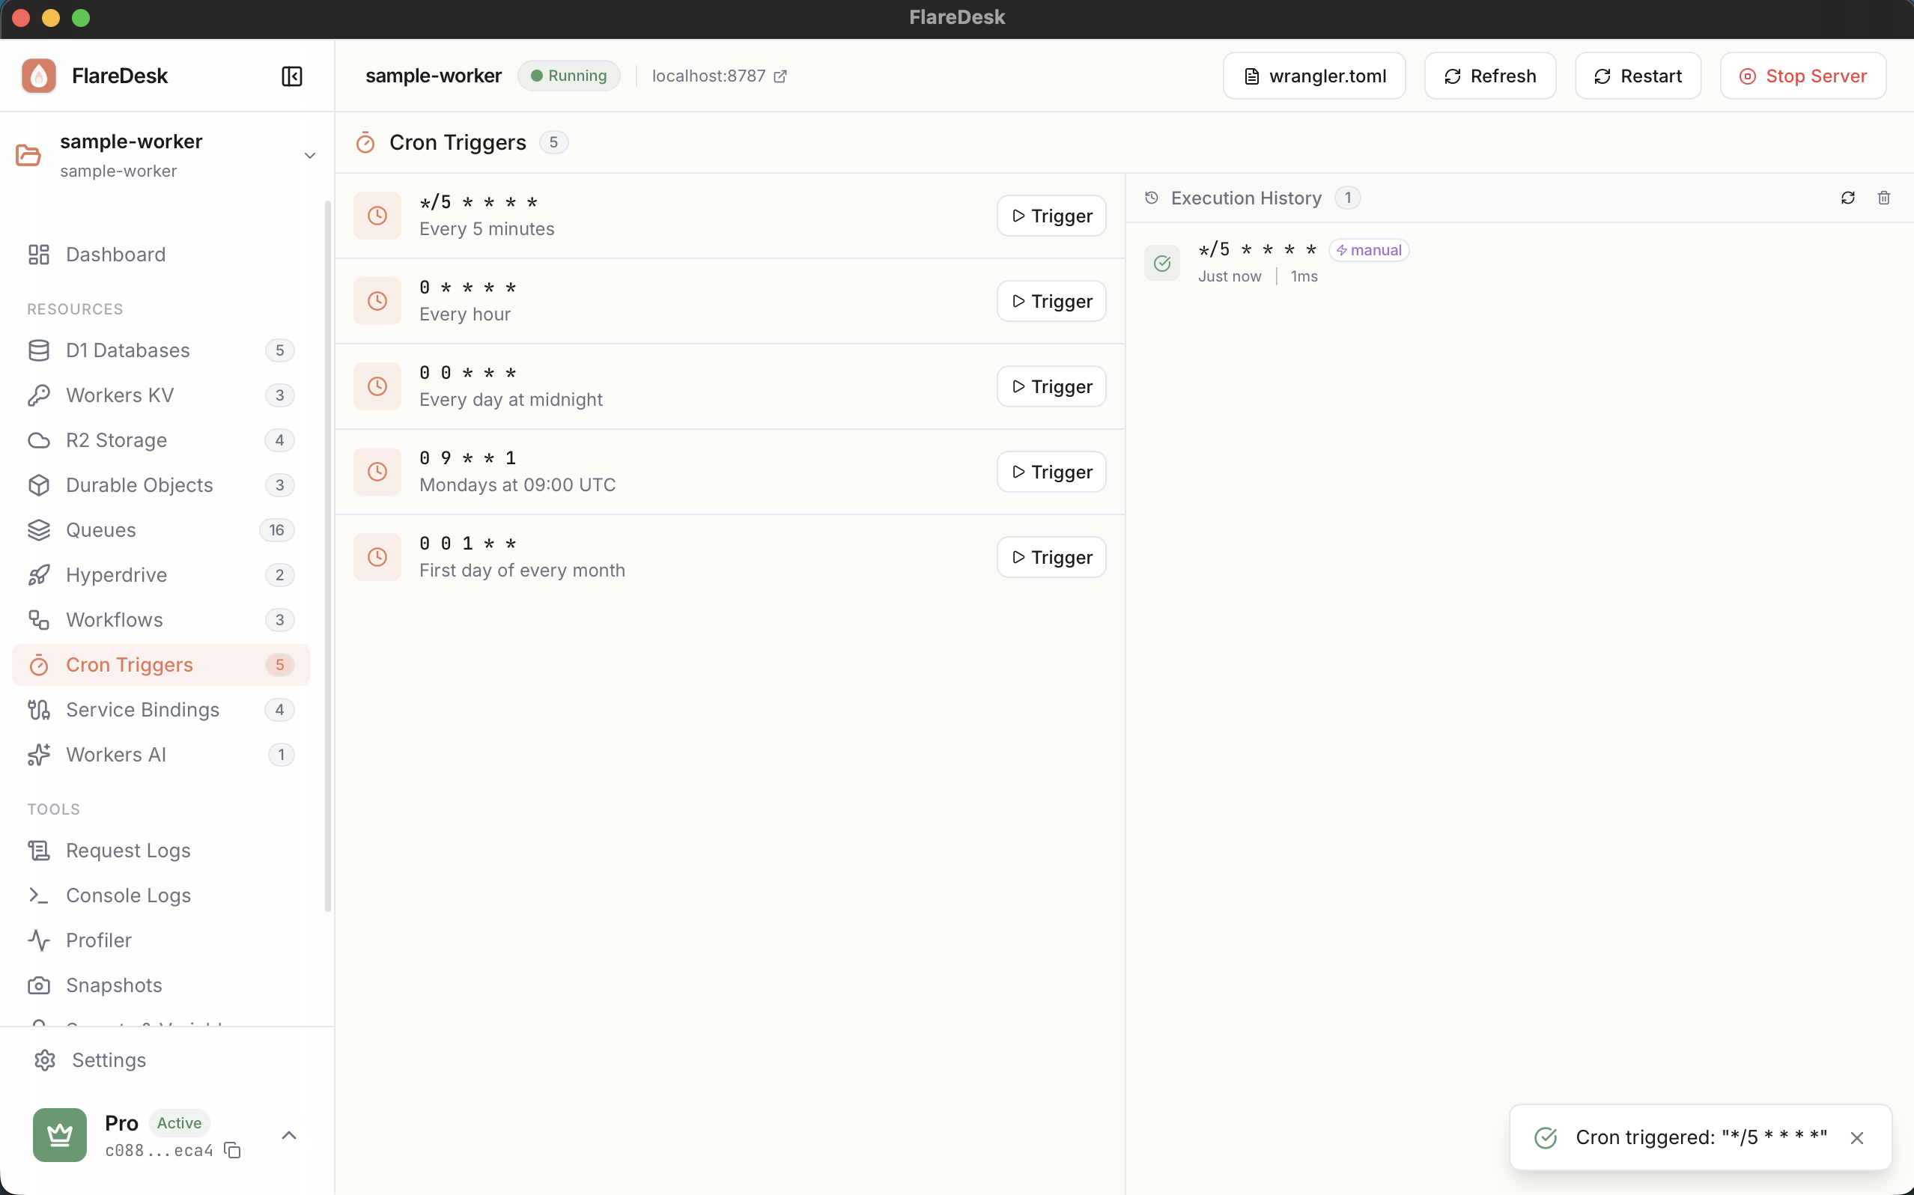Viewport: 1914px width, 1195px height.
Task: Open Settings in the sidebar
Action: click(109, 1060)
